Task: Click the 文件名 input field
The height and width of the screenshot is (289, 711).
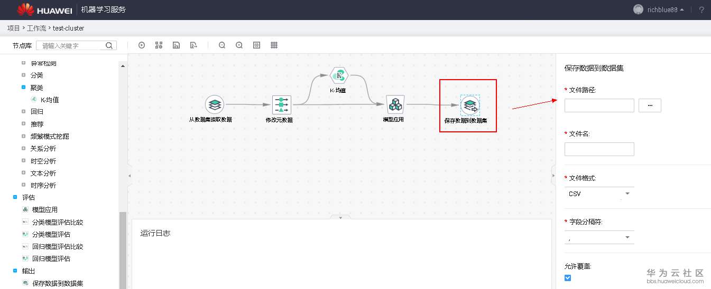Action: 599,149
